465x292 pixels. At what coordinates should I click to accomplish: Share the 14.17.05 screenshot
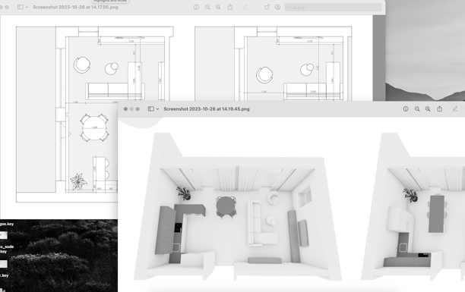coord(230,7)
